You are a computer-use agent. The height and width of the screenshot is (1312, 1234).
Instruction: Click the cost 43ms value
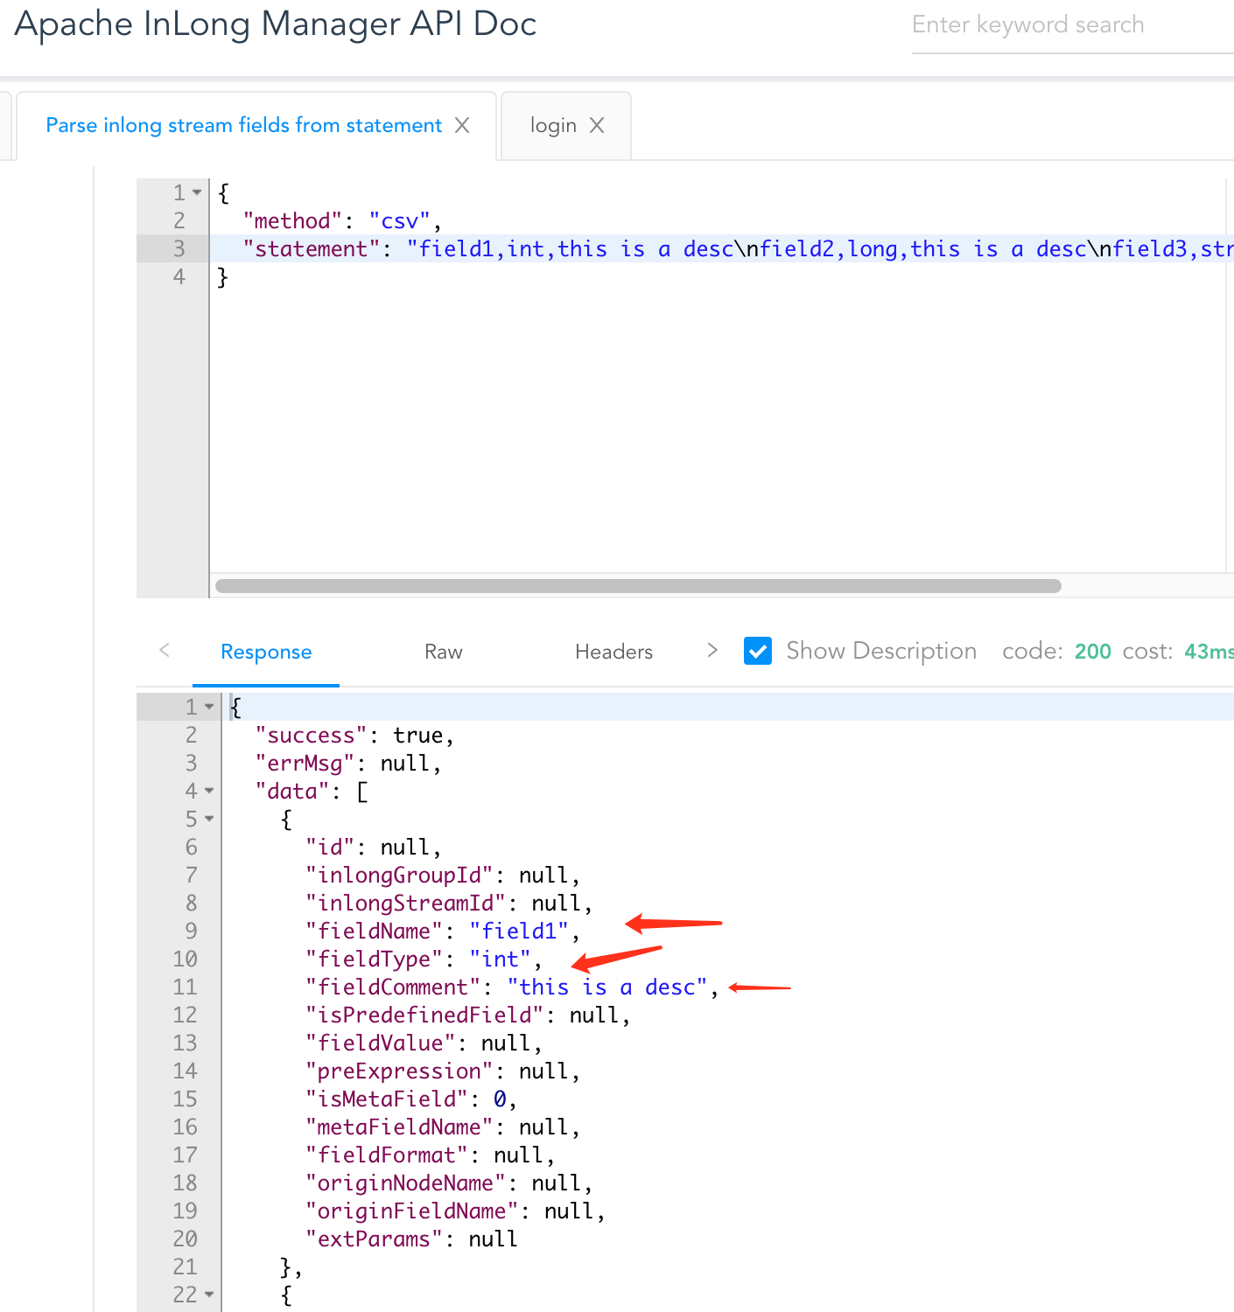1209,651
